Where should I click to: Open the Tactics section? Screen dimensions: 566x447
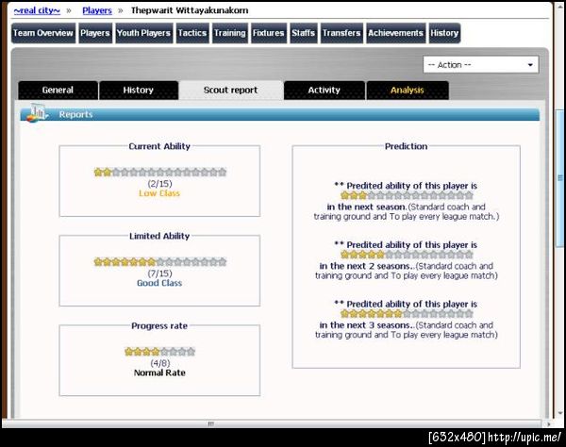(x=192, y=33)
